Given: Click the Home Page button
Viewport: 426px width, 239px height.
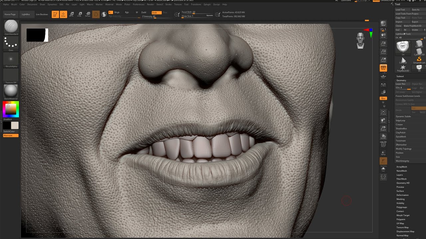Looking at the screenshot, I should pyautogui.click(x=10, y=14).
